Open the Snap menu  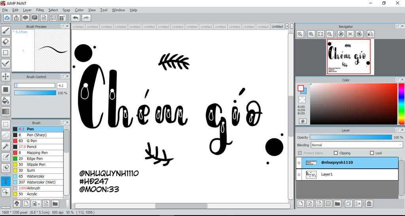coord(66,10)
